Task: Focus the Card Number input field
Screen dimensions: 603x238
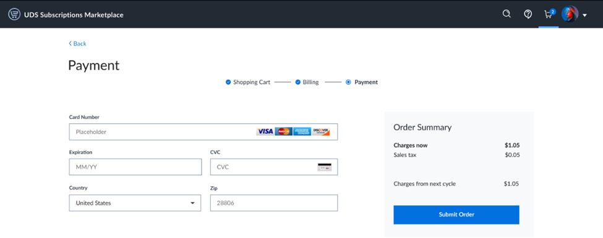Action: tap(203, 132)
